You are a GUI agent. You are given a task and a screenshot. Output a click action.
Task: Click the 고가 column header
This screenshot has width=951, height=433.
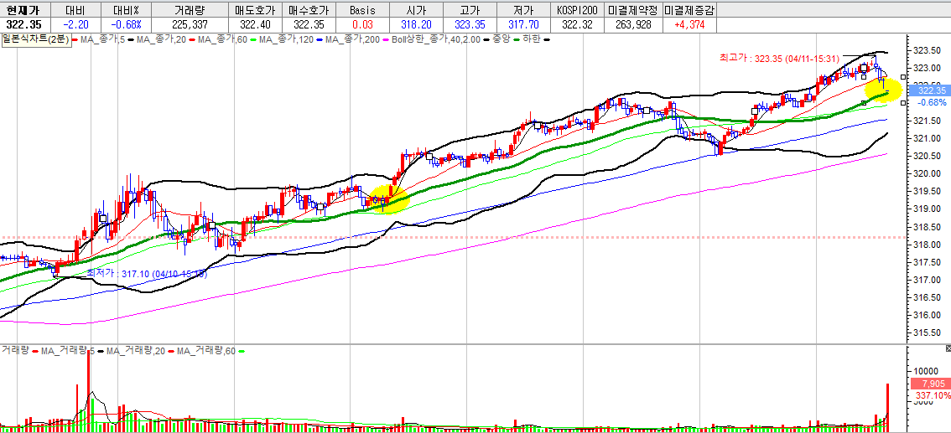[x=470, y=10]
